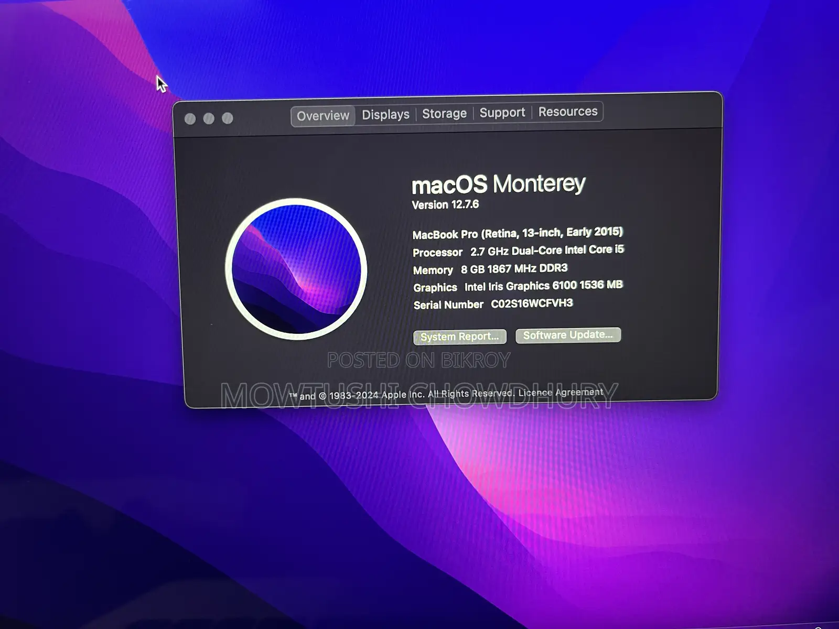Screen dimensions: 839x629
Task: Click the macOS Monterey title
Action: tap(498, 184)
